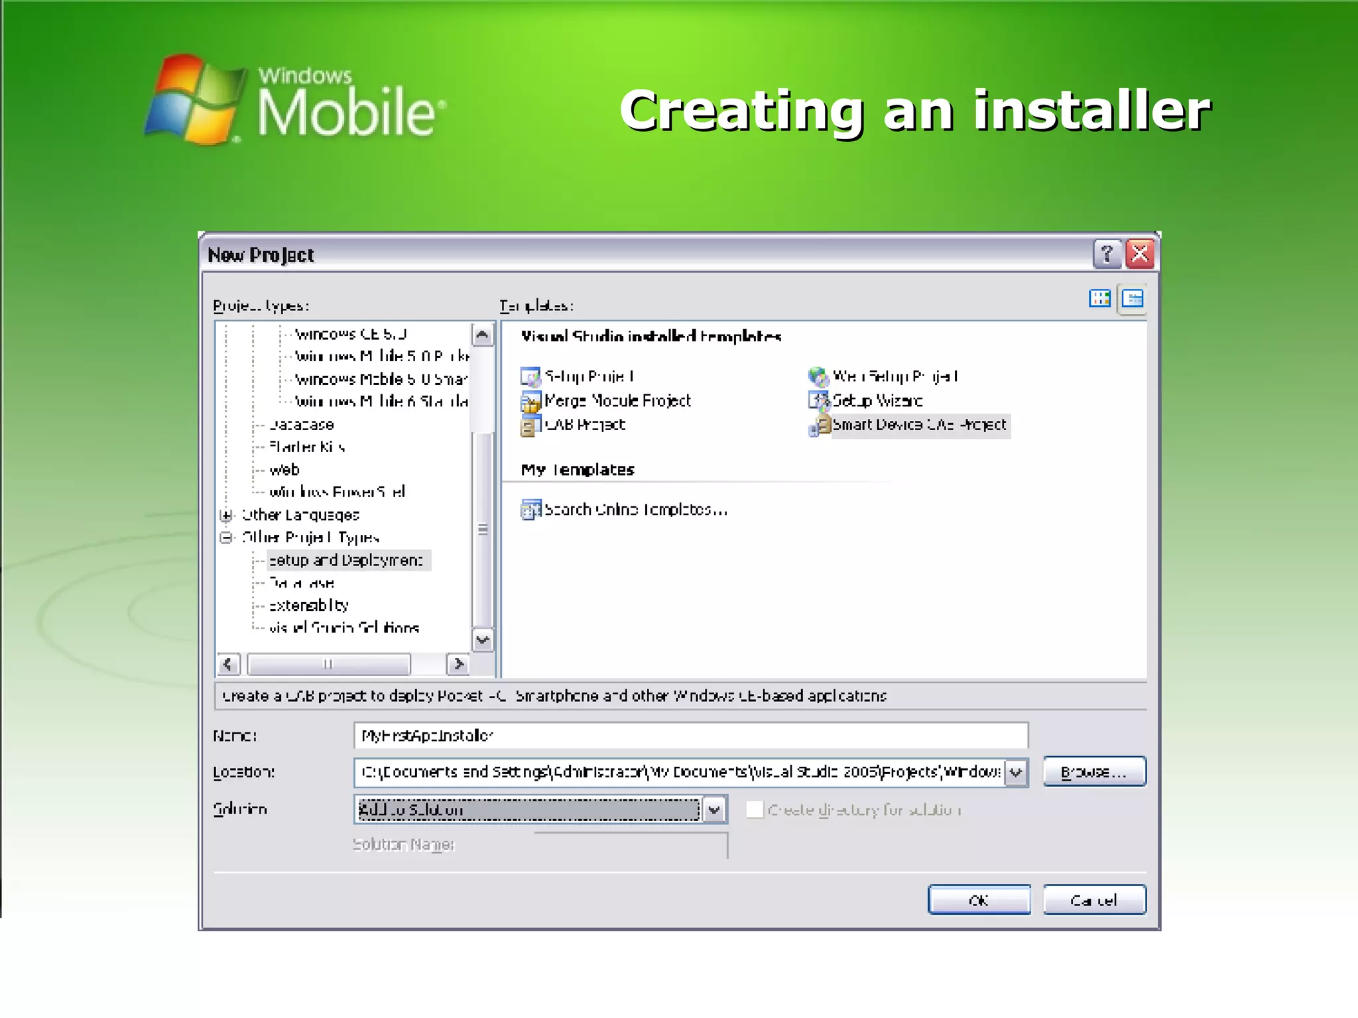This screenshot has height=1018, width=1358.
Task: Click the Location path input field
Action: 680,772
